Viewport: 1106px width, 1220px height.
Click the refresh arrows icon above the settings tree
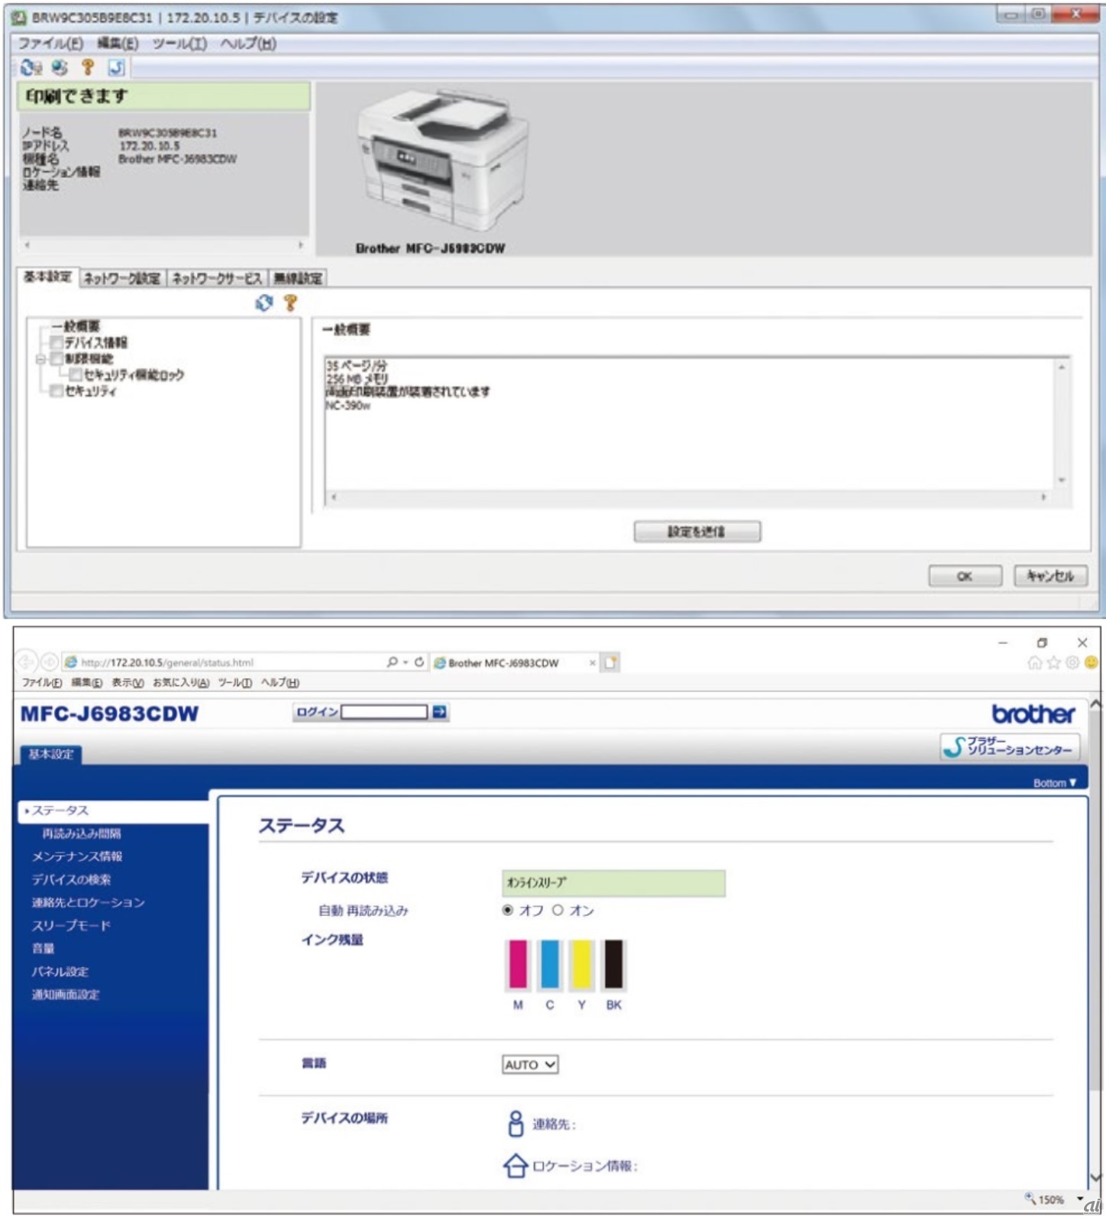coord(264,303)
